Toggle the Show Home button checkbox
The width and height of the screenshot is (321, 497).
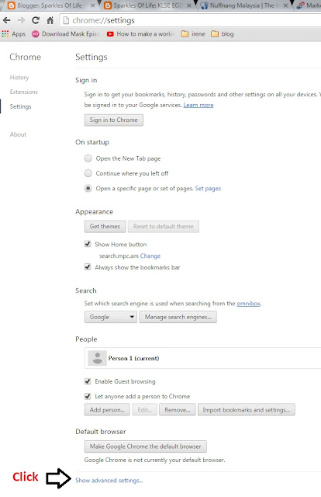[88, 244]
